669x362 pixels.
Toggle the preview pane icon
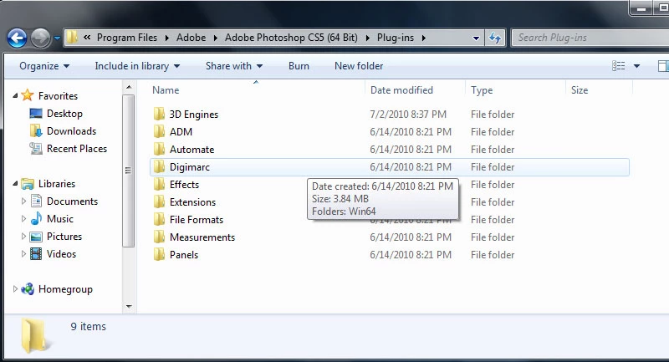click(x=663, y=66)
